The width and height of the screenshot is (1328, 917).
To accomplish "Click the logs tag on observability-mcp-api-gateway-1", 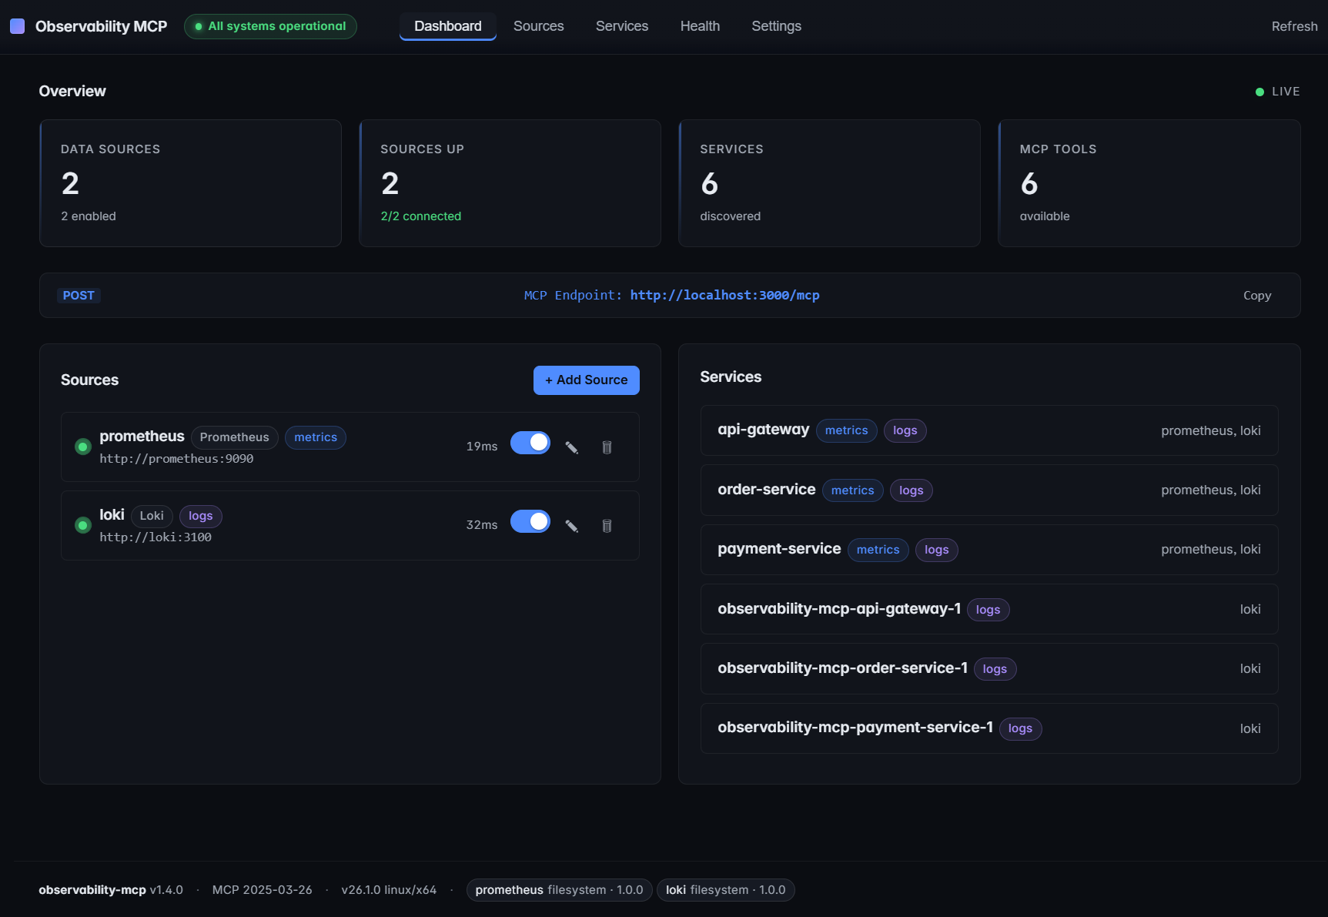I will [988, 610].
